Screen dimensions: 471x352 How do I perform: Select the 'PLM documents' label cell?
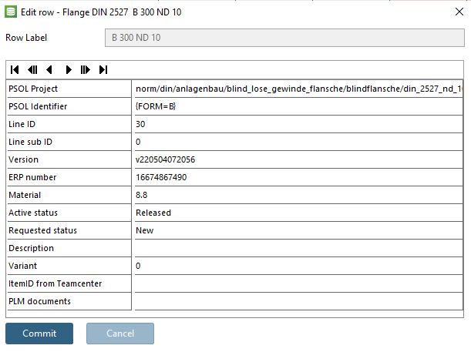click(69, 301)
